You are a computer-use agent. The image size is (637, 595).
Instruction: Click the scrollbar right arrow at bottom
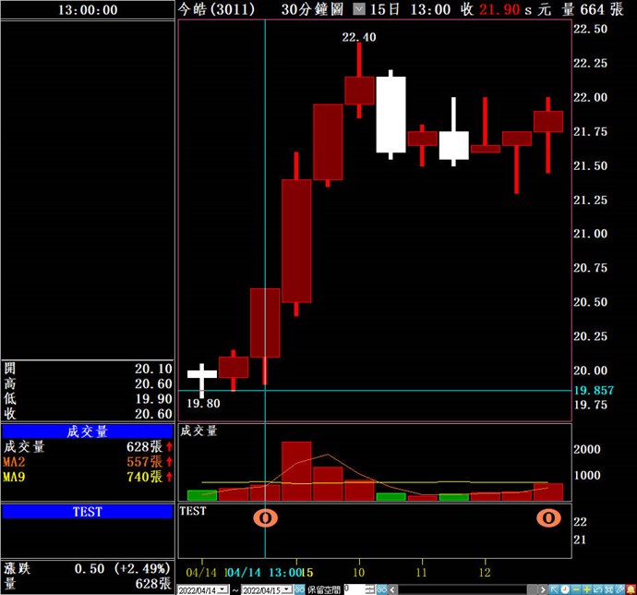tap(543, 589)
